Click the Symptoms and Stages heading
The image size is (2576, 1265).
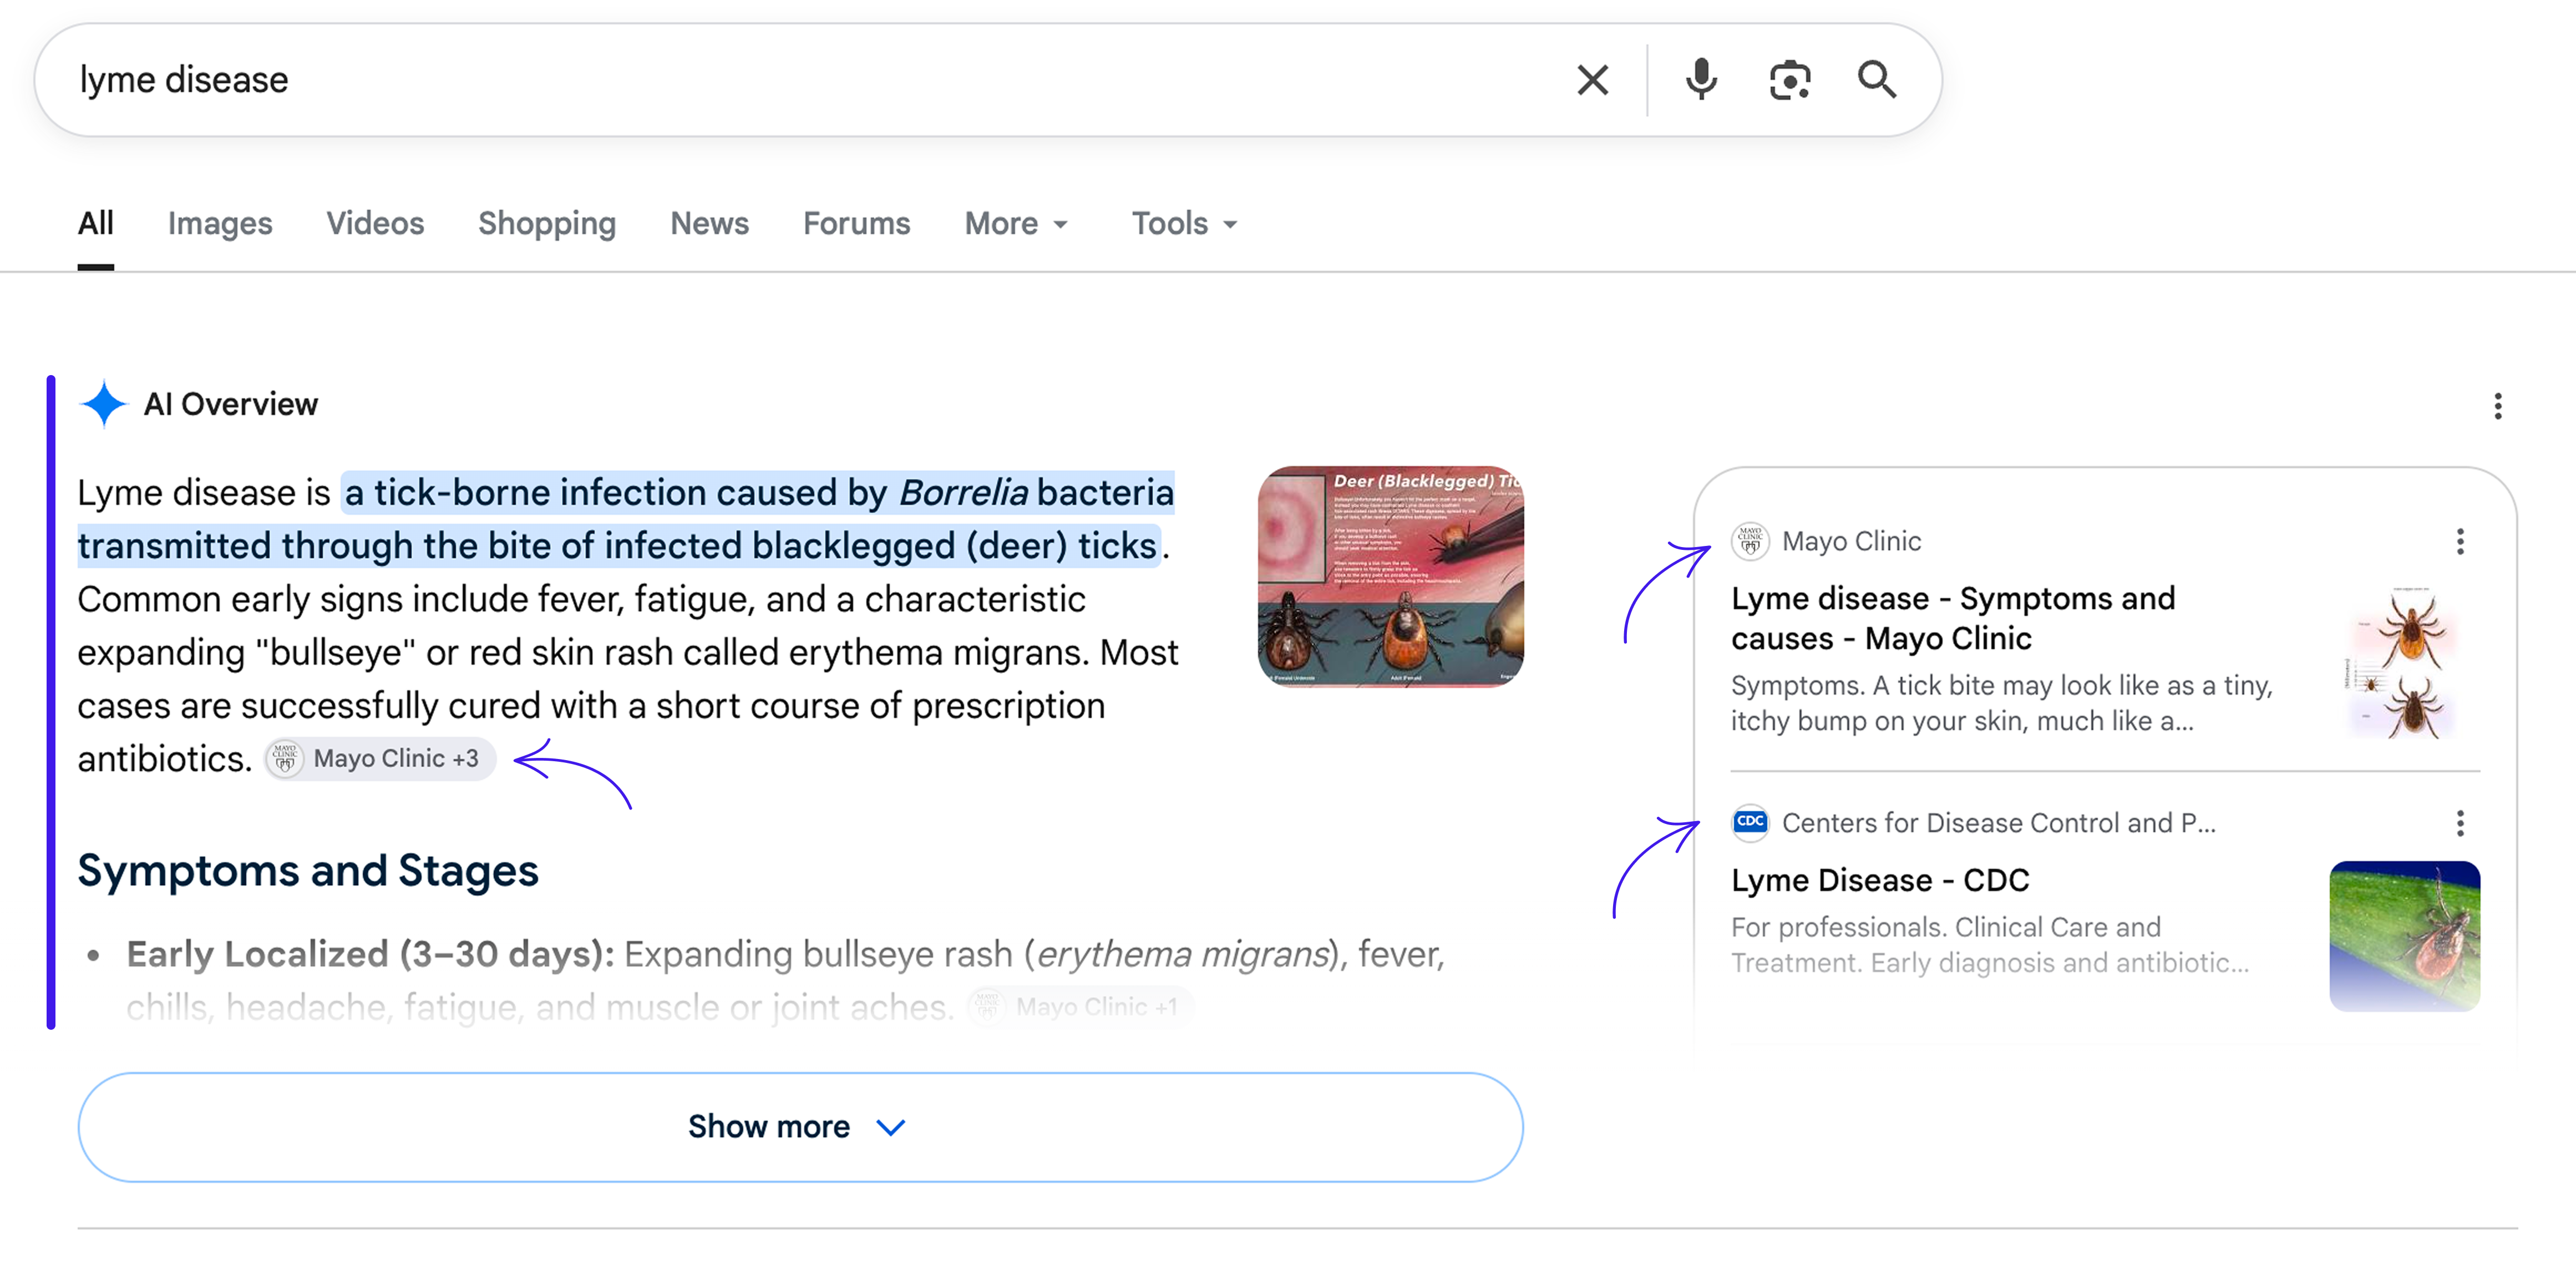click(308, 871)
